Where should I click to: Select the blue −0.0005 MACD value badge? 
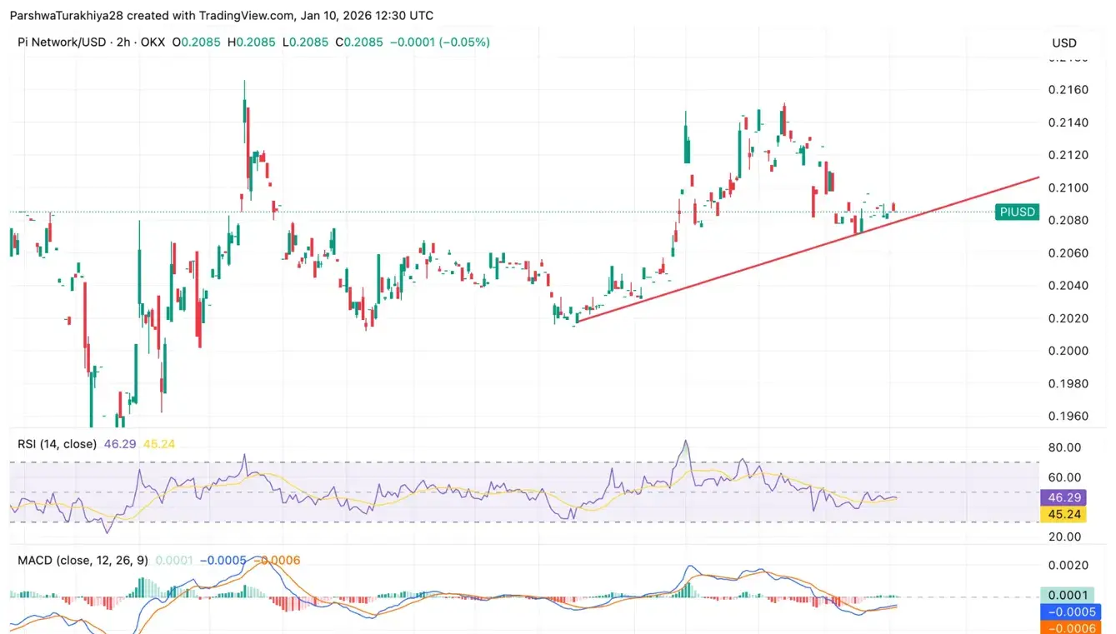pyautogui.click(x=1065, y=612)
